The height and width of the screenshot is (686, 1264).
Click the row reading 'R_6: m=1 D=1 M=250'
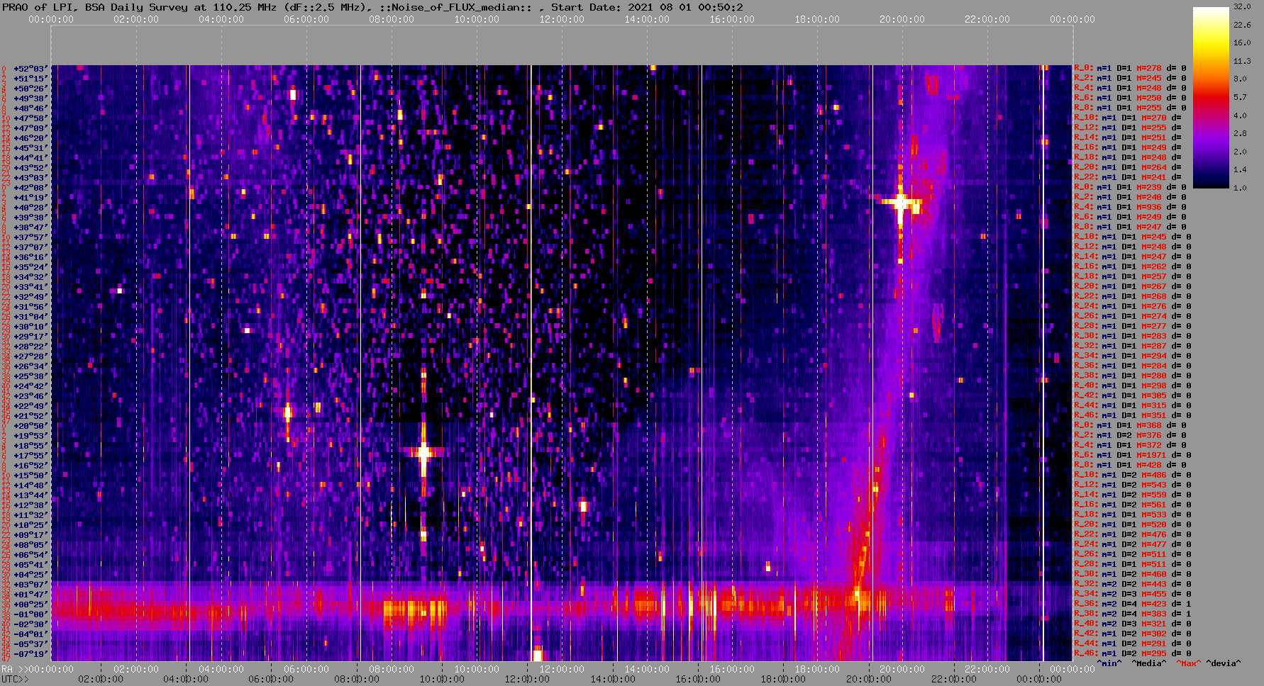(x=1129, y=99)
